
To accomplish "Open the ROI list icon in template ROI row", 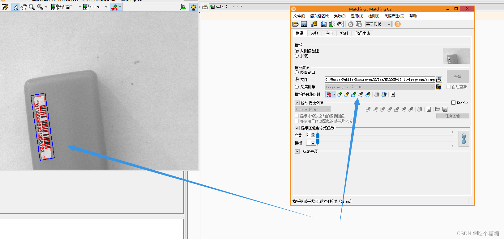I will click(x=393, y=94).
